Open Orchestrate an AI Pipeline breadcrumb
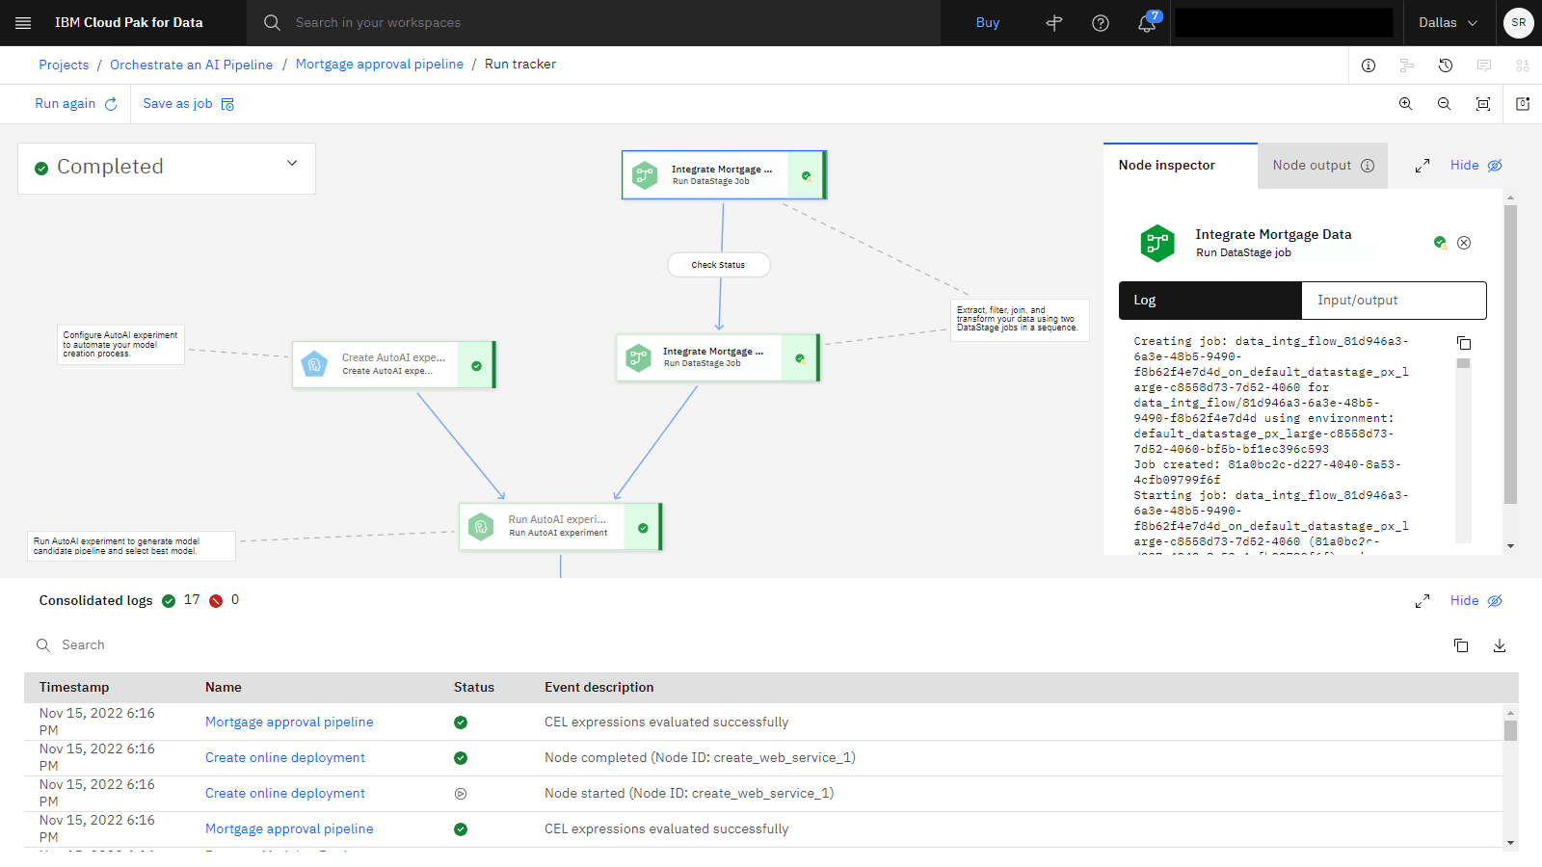The width and height of the screenshot is (1542, 867). 191,65
